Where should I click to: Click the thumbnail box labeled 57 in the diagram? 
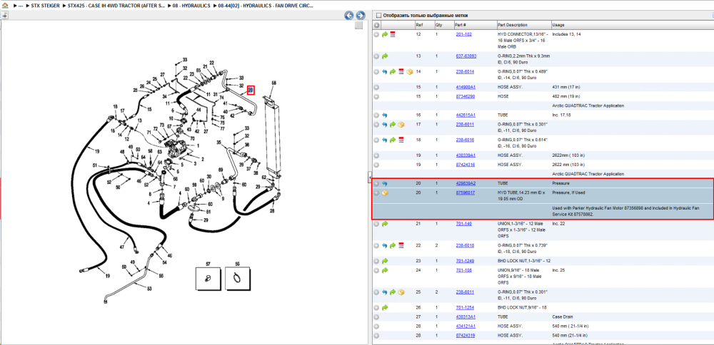(208, 278)
